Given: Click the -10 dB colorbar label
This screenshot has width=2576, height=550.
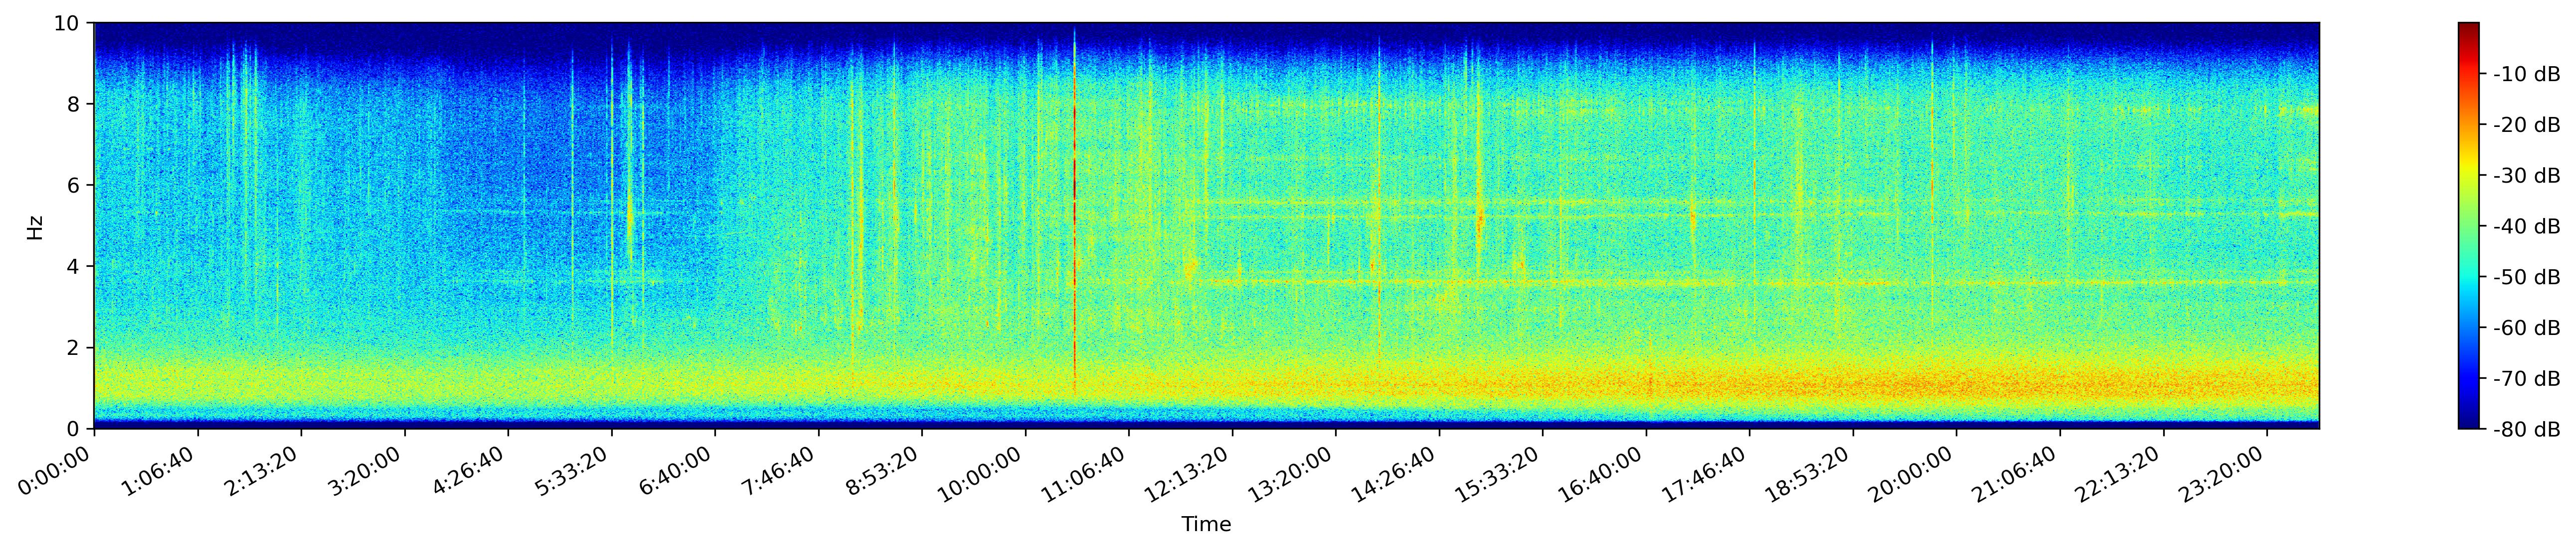Looking at the screenshot, I should [x=2526, y=74].
